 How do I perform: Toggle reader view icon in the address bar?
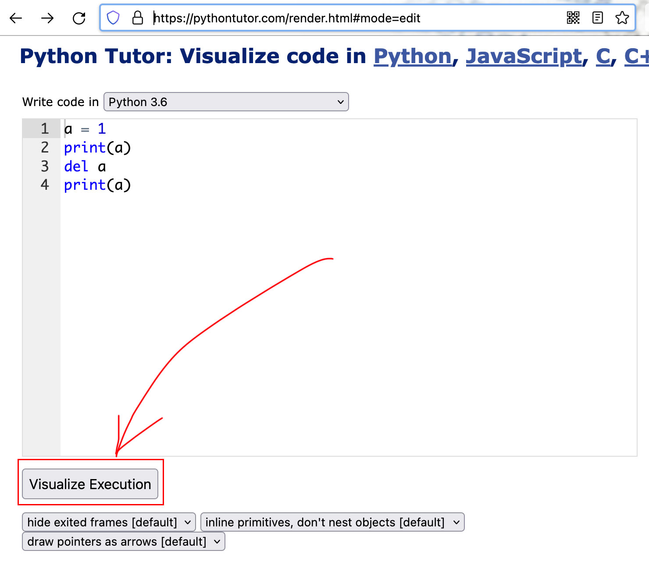coord(597,18)
